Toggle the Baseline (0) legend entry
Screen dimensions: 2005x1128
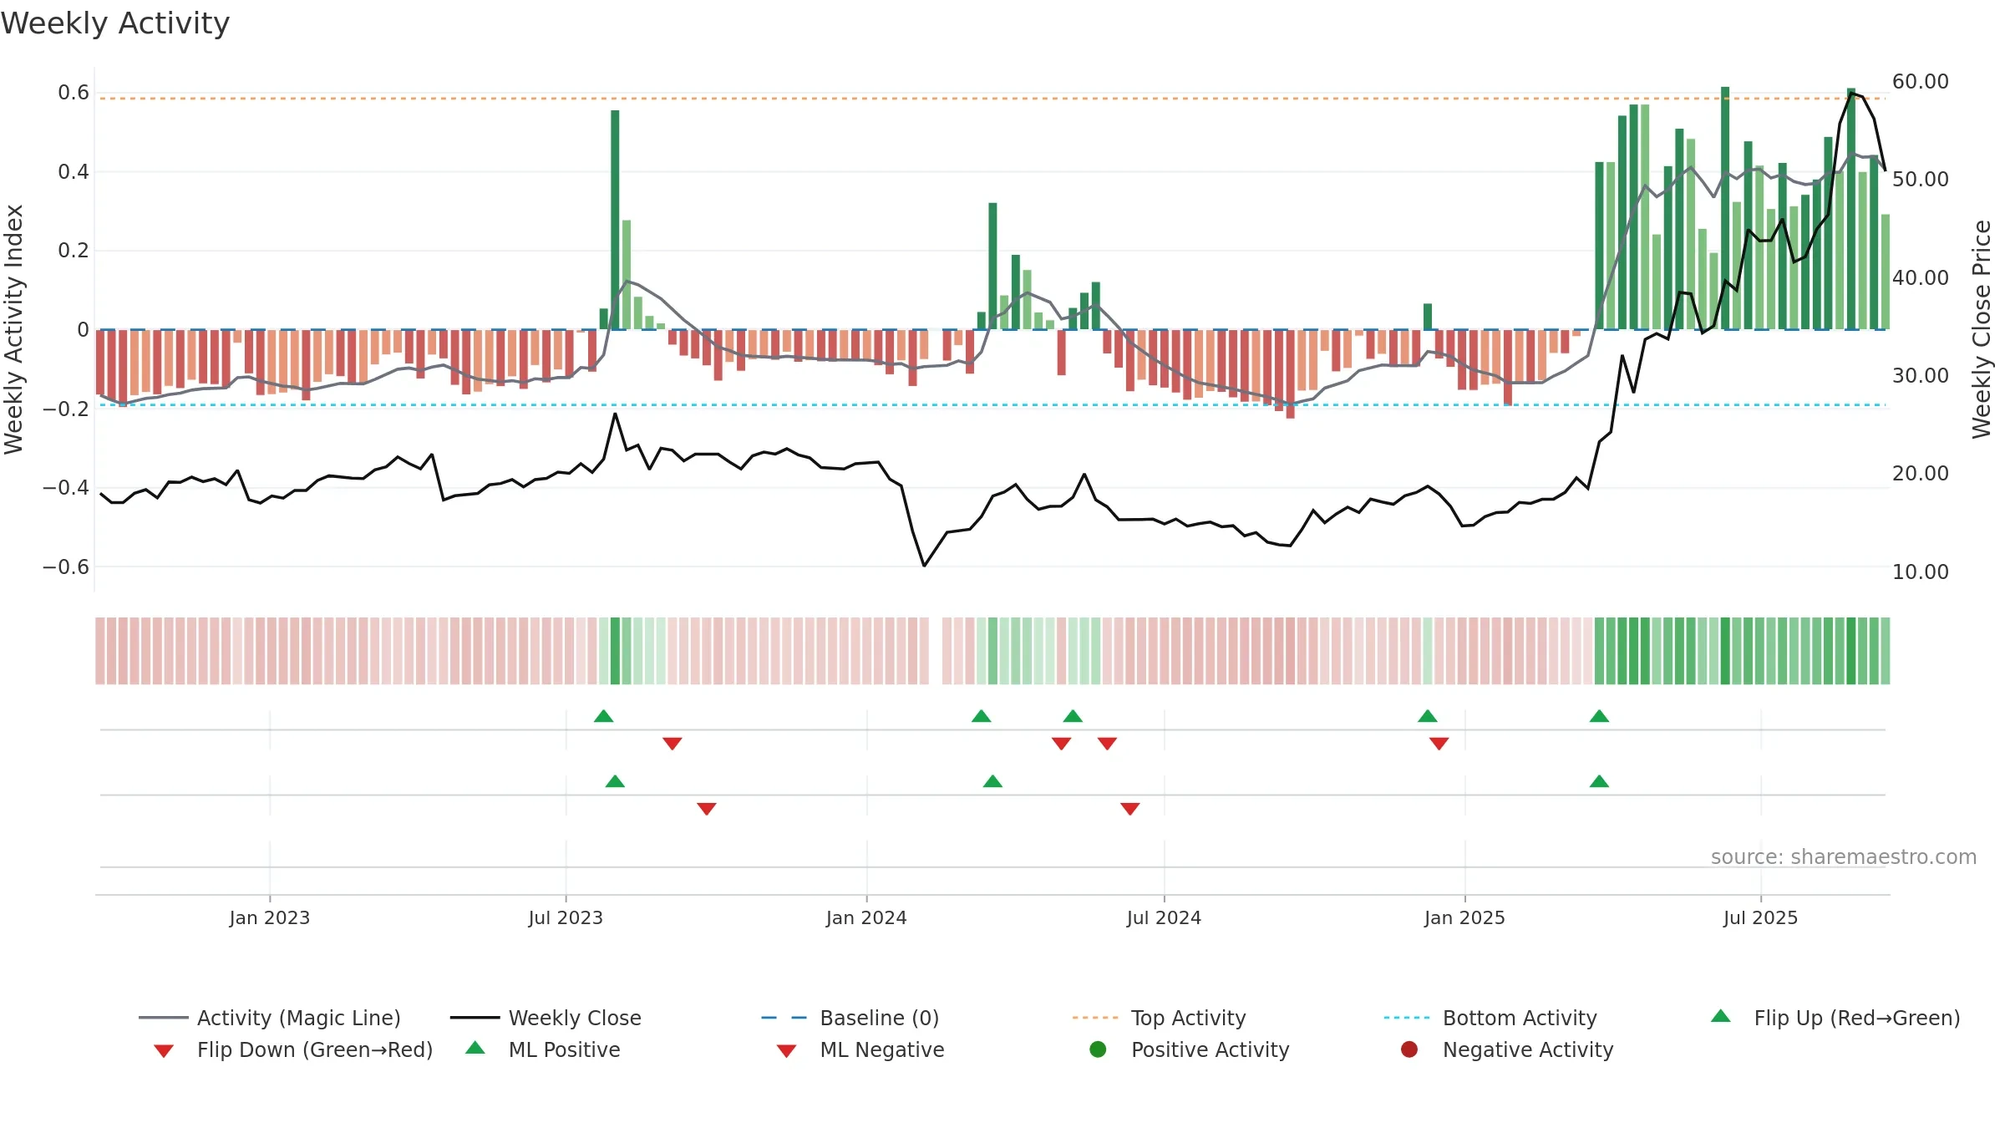point(850,1018)
